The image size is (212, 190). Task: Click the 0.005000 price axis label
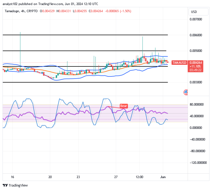tap(196, 51)
